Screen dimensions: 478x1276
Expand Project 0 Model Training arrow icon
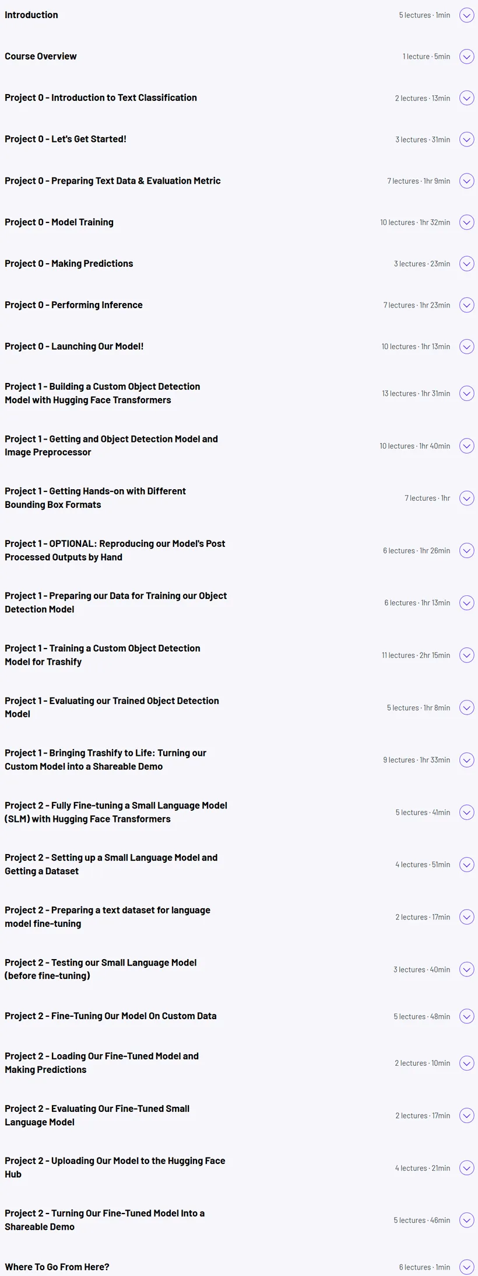point(466,222)
